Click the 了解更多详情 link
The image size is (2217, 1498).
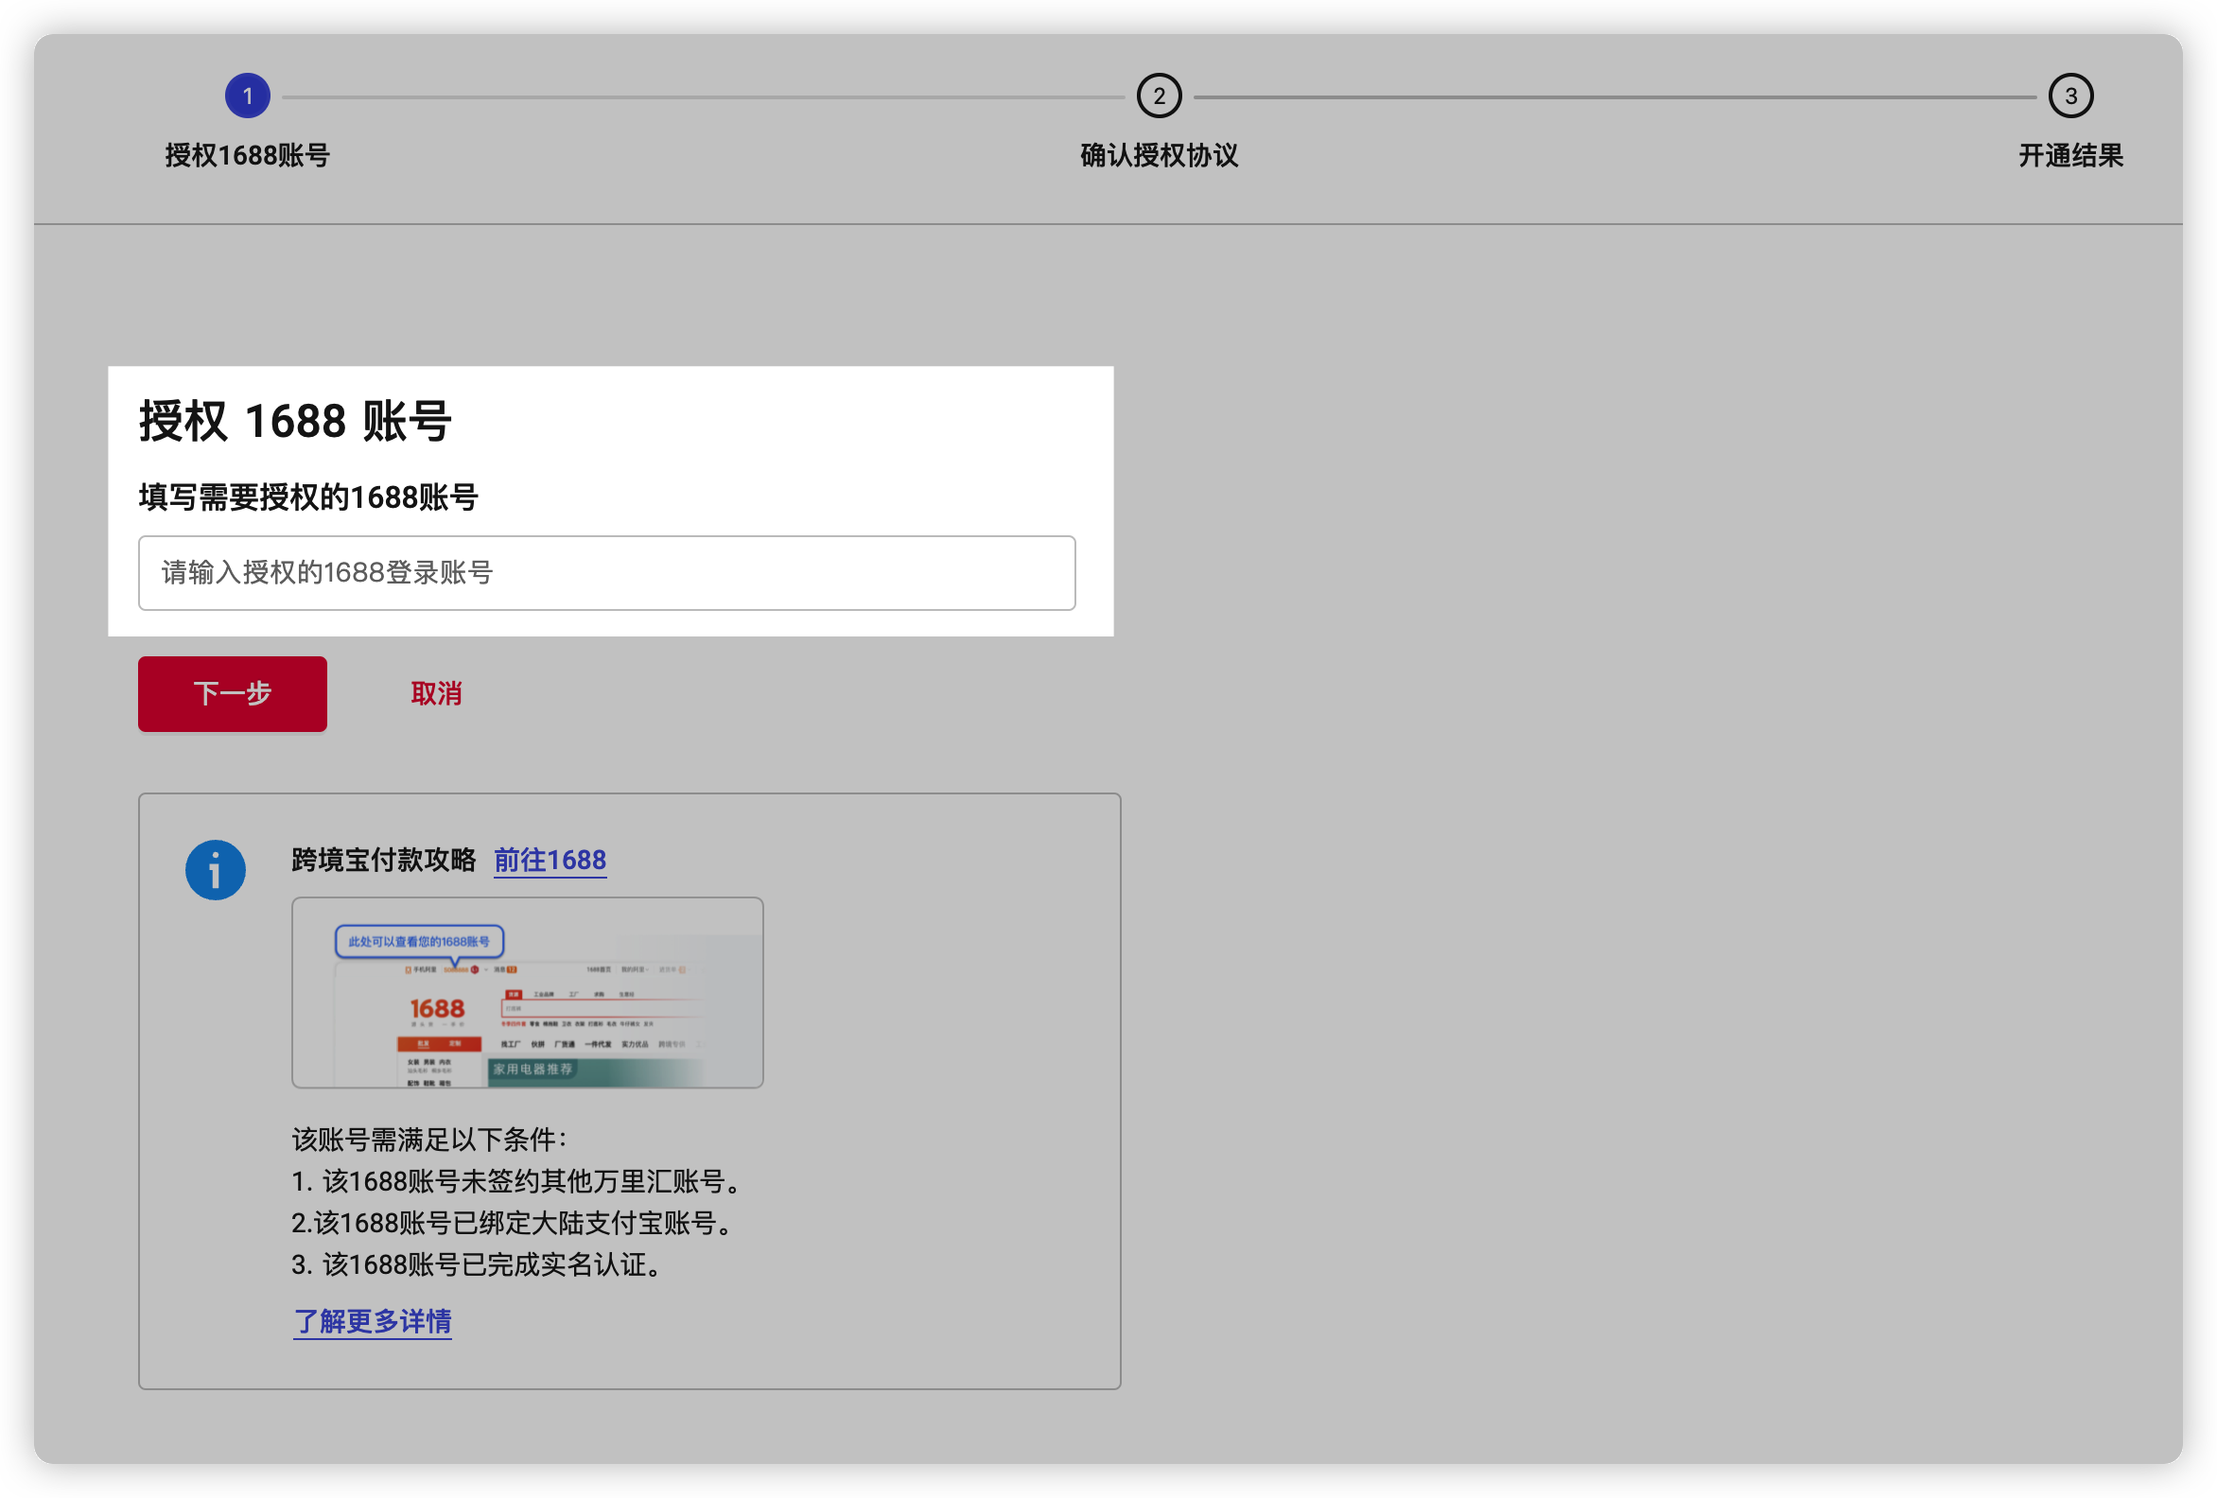click(x=372, y=1321)
